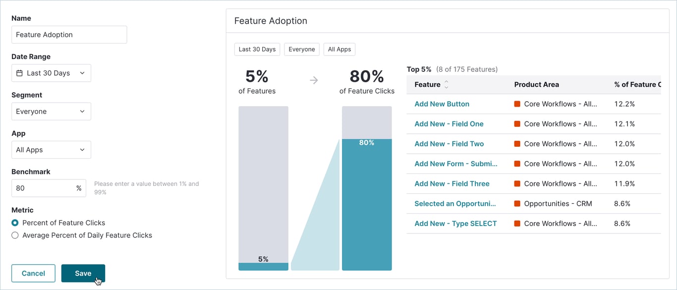Select Percent of Feature Clicks metric
The height and width of the screenshot is (290, 677).
[x=15, y=223]
